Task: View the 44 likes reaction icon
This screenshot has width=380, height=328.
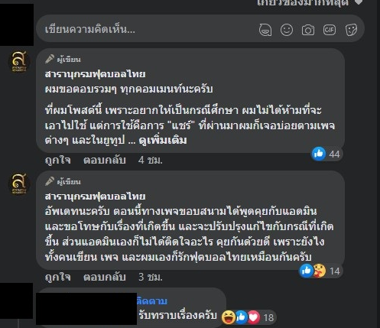Action: 319,154
